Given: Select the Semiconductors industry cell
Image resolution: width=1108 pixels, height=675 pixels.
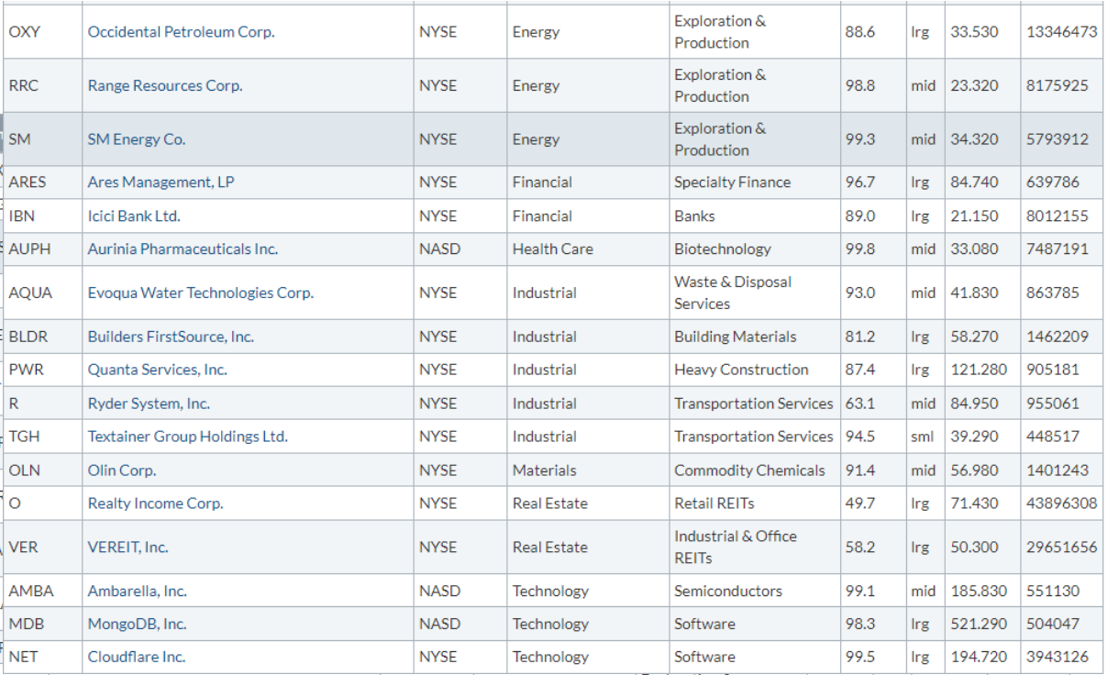Looking at the screenshot, I should point(755,592).
